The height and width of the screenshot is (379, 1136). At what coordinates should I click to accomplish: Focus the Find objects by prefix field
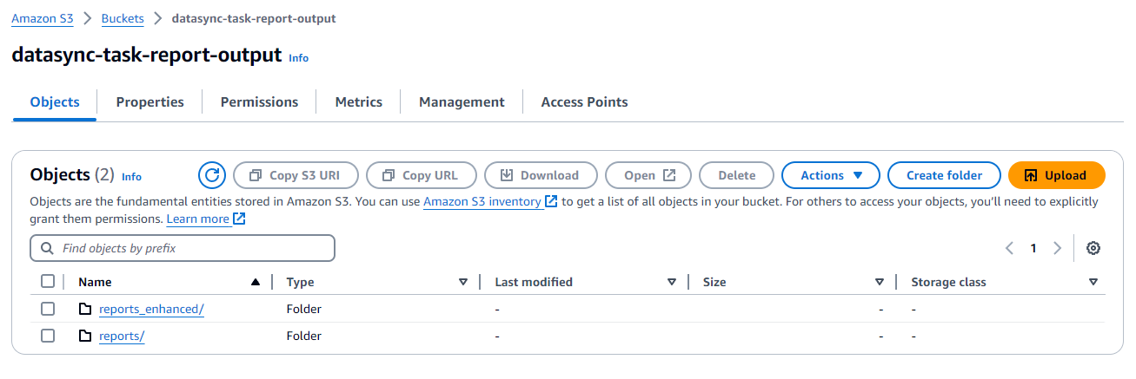tap(183, 248)
